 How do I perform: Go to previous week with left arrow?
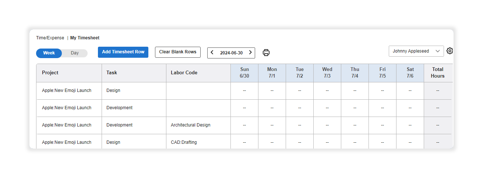[x=212, y=53]
